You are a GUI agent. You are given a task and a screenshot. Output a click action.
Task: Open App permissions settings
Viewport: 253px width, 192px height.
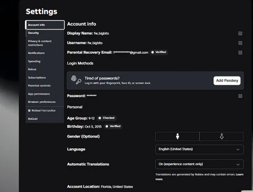pyautogui.click(x=45, y=94)
